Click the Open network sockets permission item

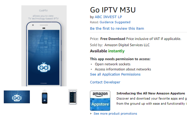[x=112, y=64]
